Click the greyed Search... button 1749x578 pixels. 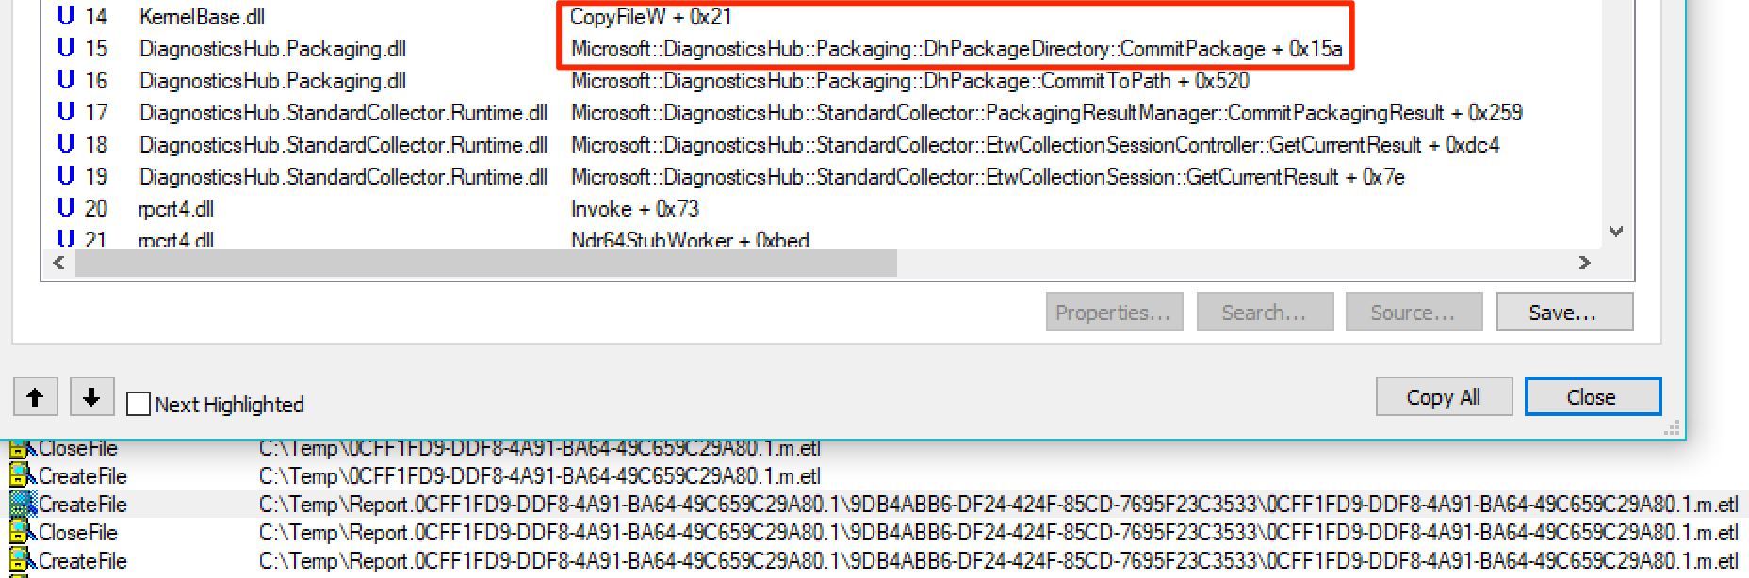(x=1265, y=313)
